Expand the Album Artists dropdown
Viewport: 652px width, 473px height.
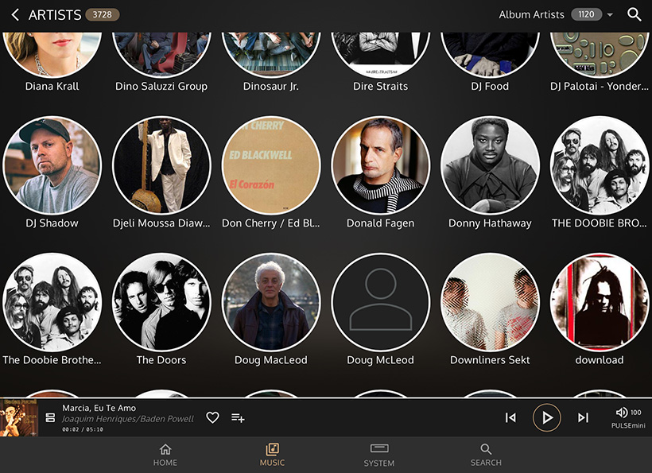(610, 15)
